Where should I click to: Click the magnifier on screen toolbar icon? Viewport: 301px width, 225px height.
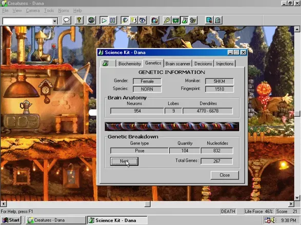point(209,20)
